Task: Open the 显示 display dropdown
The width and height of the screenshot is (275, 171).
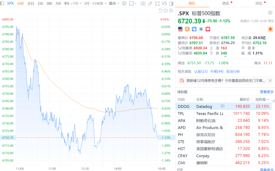Action: tap(114, 3)
